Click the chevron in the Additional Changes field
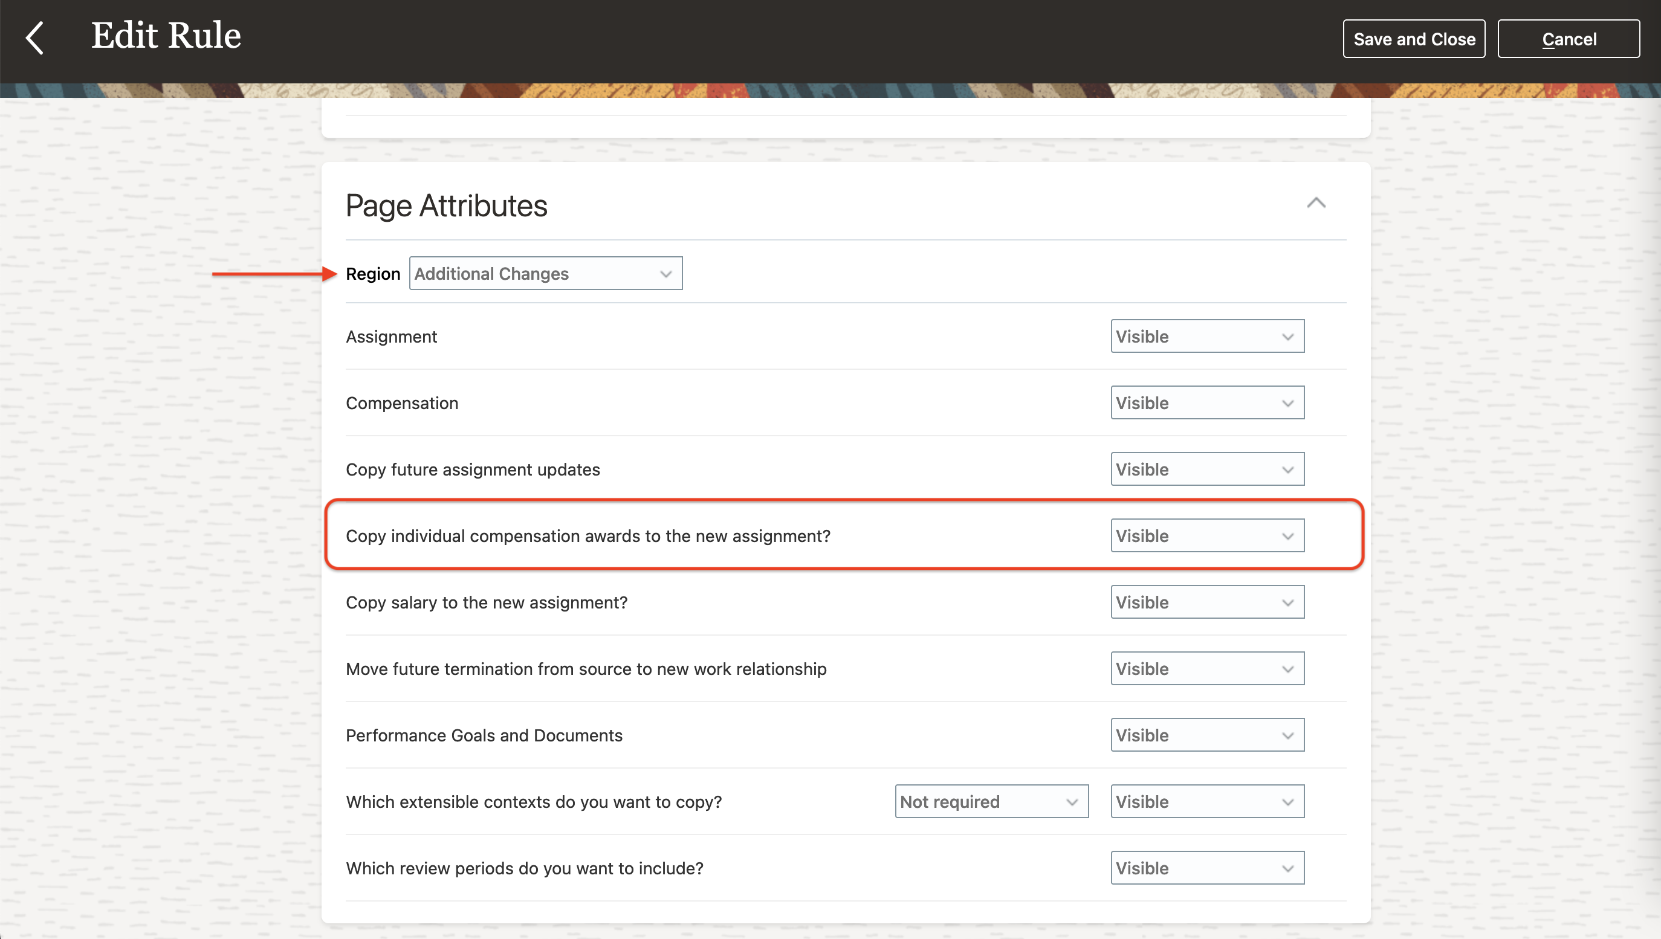The height and width of the screenshot is (939, 1661). click(665, 274)
